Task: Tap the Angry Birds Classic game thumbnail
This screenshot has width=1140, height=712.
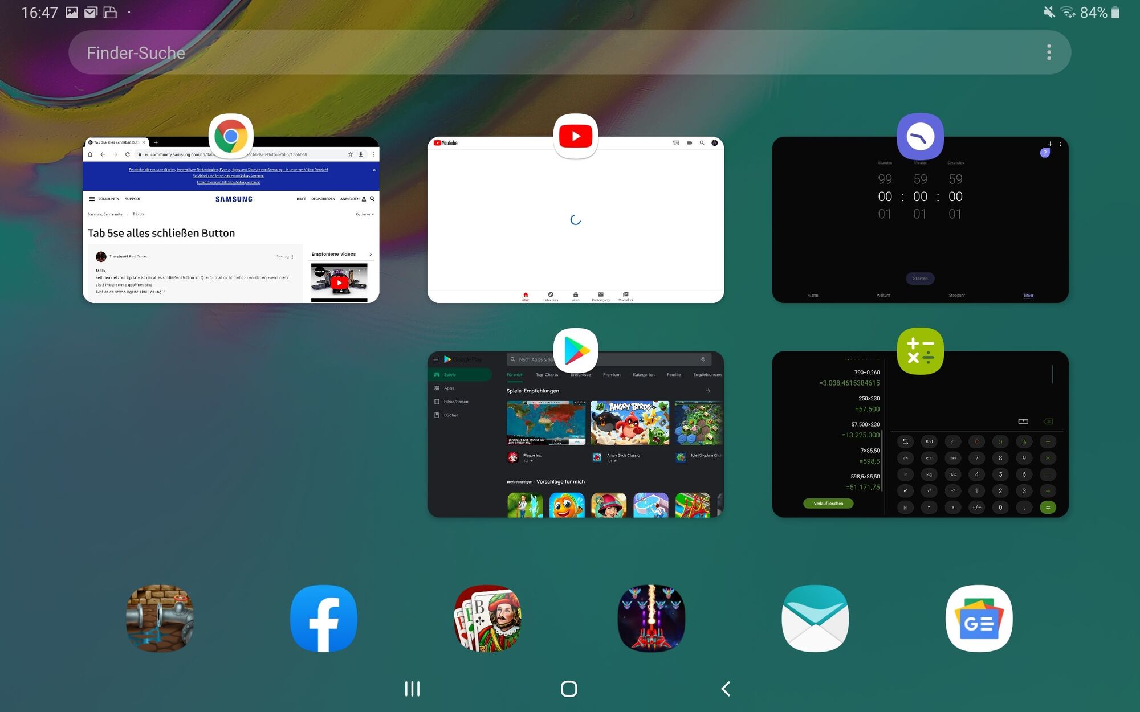Action: click(630, 423)
